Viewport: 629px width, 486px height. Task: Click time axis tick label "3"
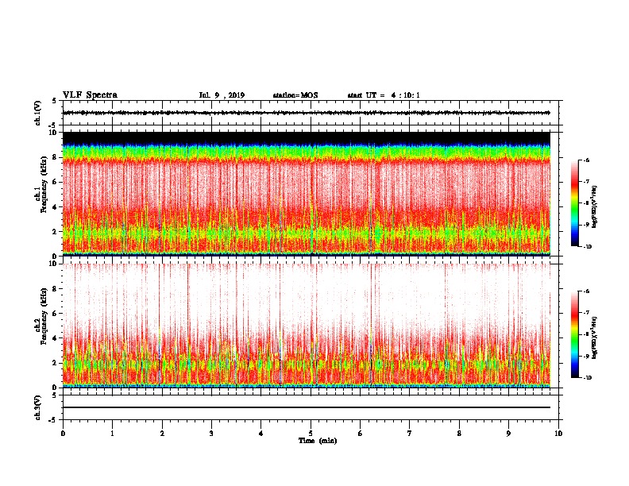point(211,434)
